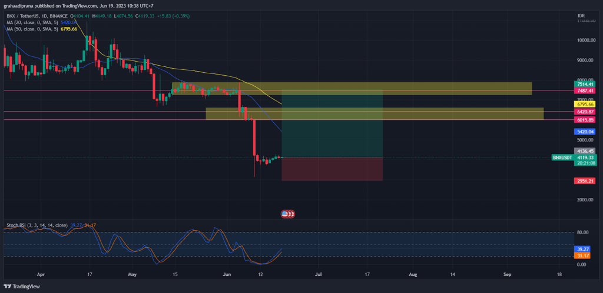
Task: Click the 6015.85 horizontal line price label
Action: pos(585,120)
